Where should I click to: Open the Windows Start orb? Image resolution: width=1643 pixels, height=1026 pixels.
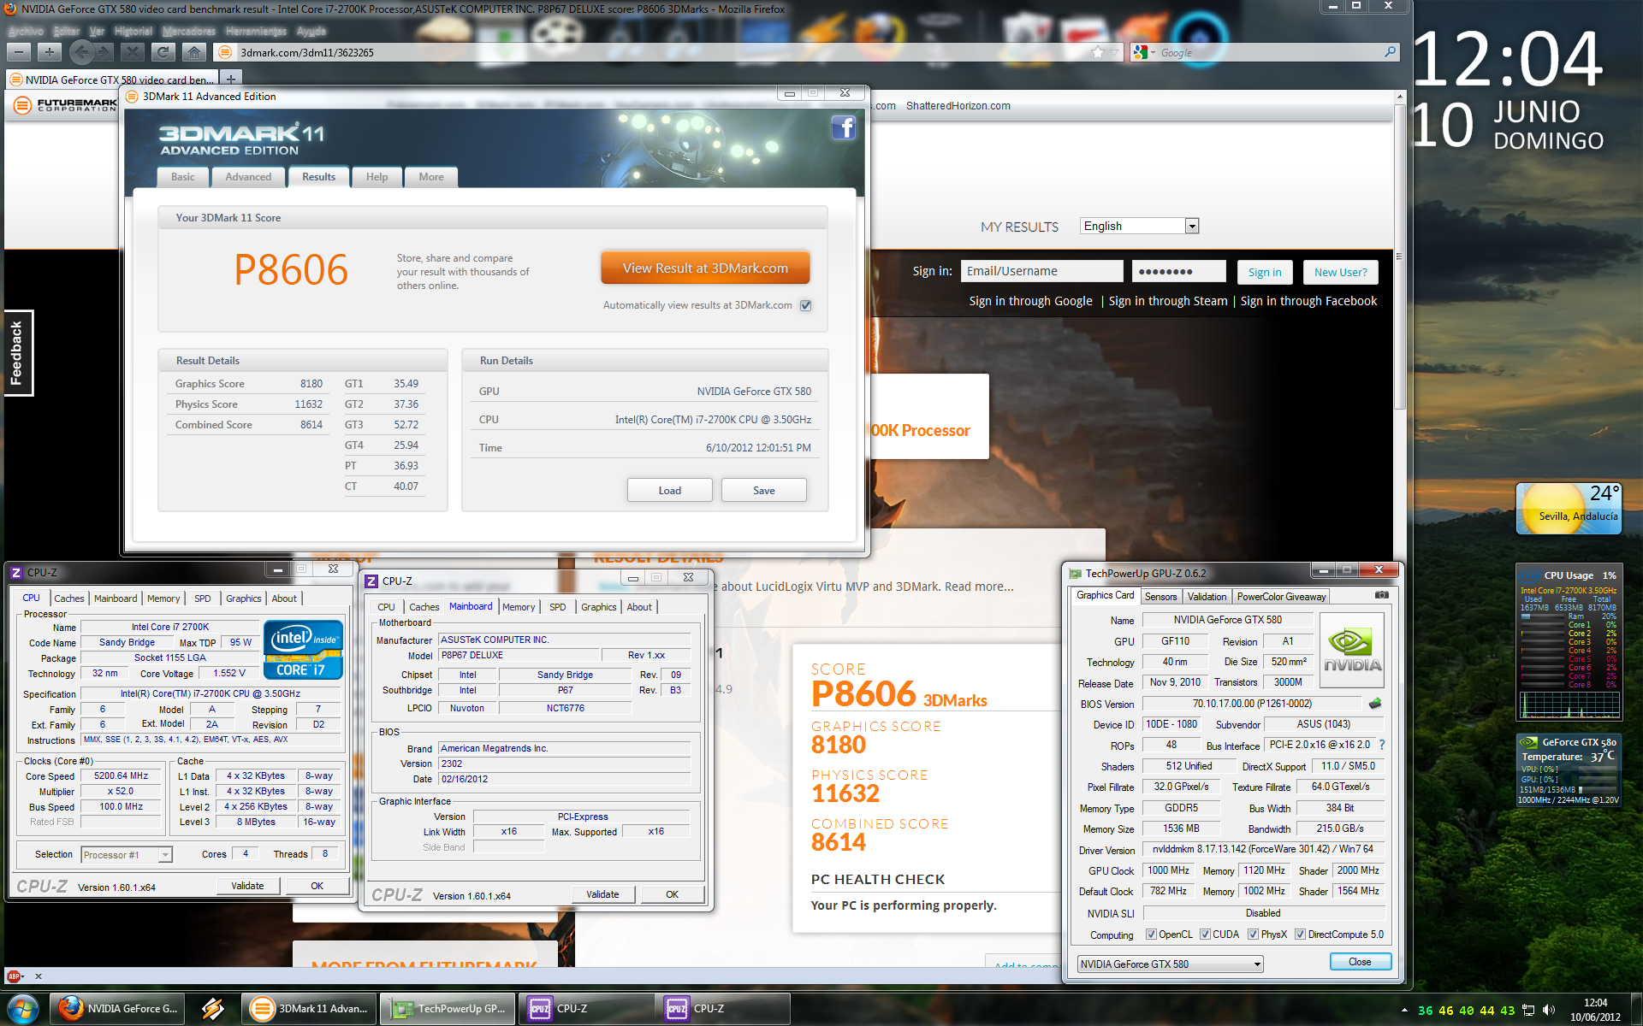click(21, 1009)
